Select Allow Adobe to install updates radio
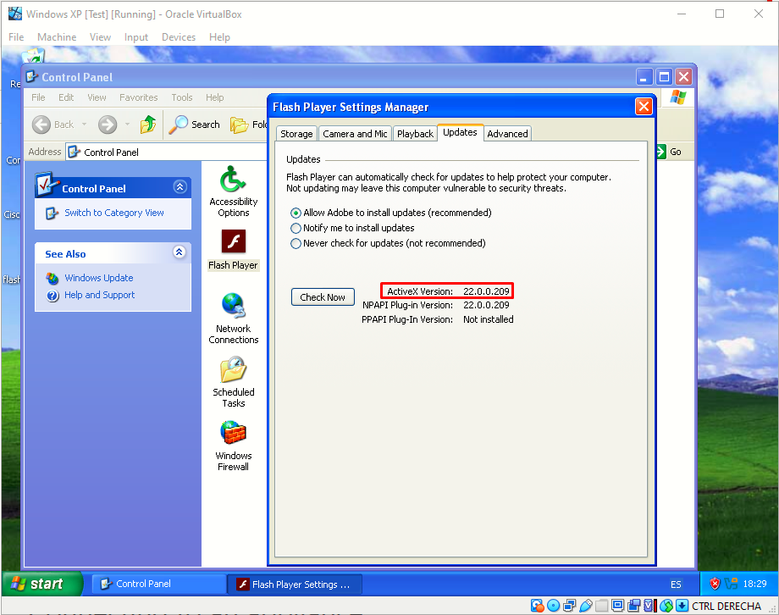Screen dimensions: 779x615 pos(296,213)
